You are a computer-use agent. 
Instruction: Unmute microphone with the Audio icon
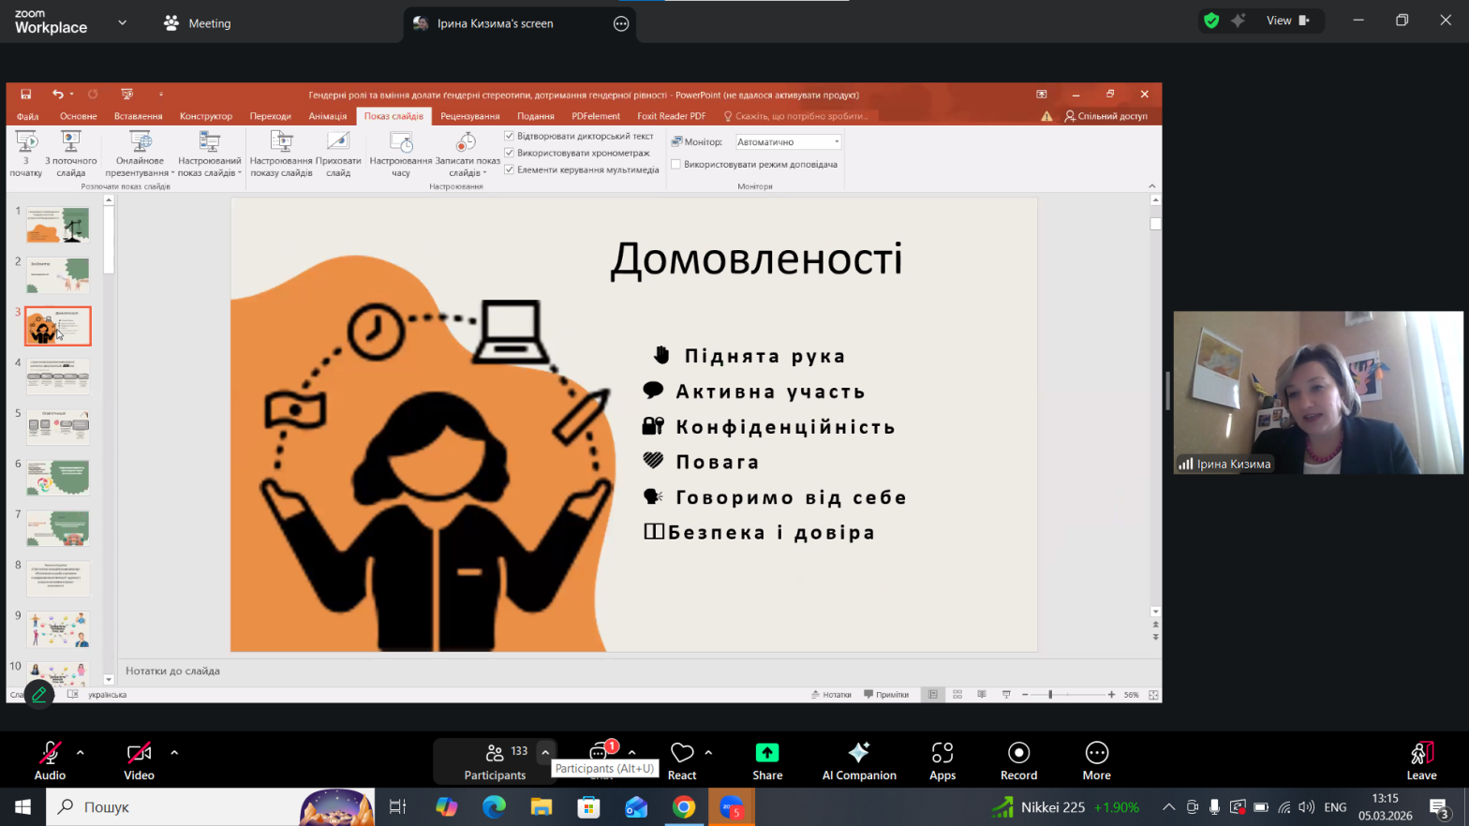point(50,754)
